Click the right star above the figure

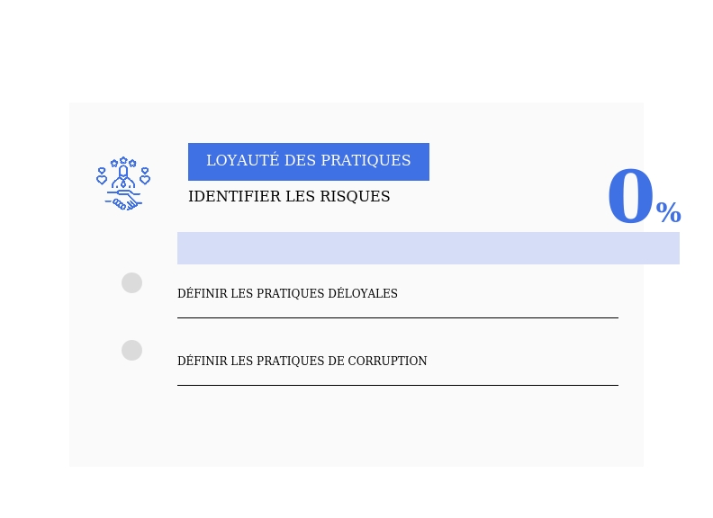coord(132,164)
